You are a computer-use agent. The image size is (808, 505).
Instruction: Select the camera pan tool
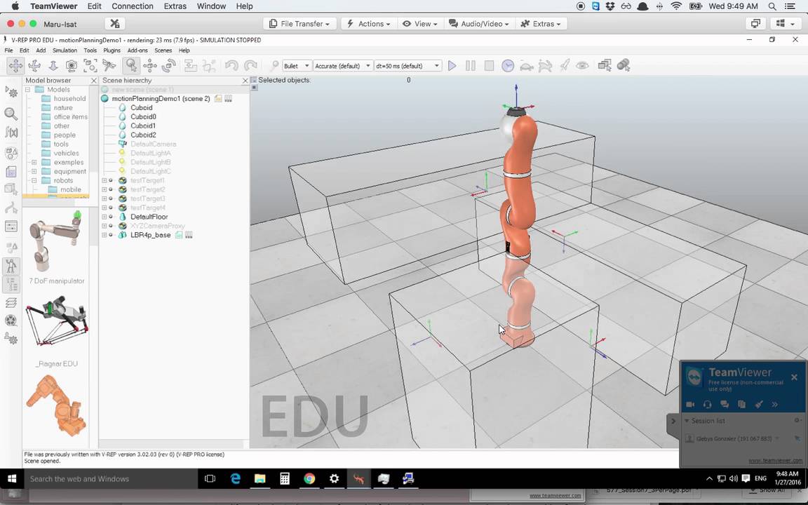pos(15,65)
